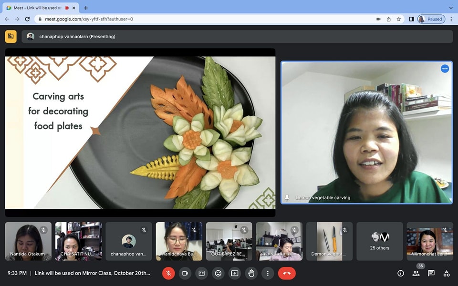The width and height of the screenshot is (458, 286).
Task: Open the 25 others participant tile
Action: [x=379, y=241]
